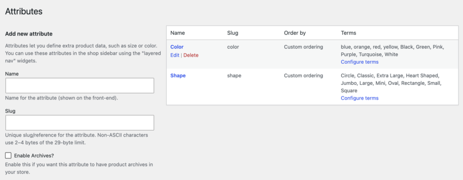Click the Slug input field
Viewport: 463px width, 180px height.
[x=80, y=123]
